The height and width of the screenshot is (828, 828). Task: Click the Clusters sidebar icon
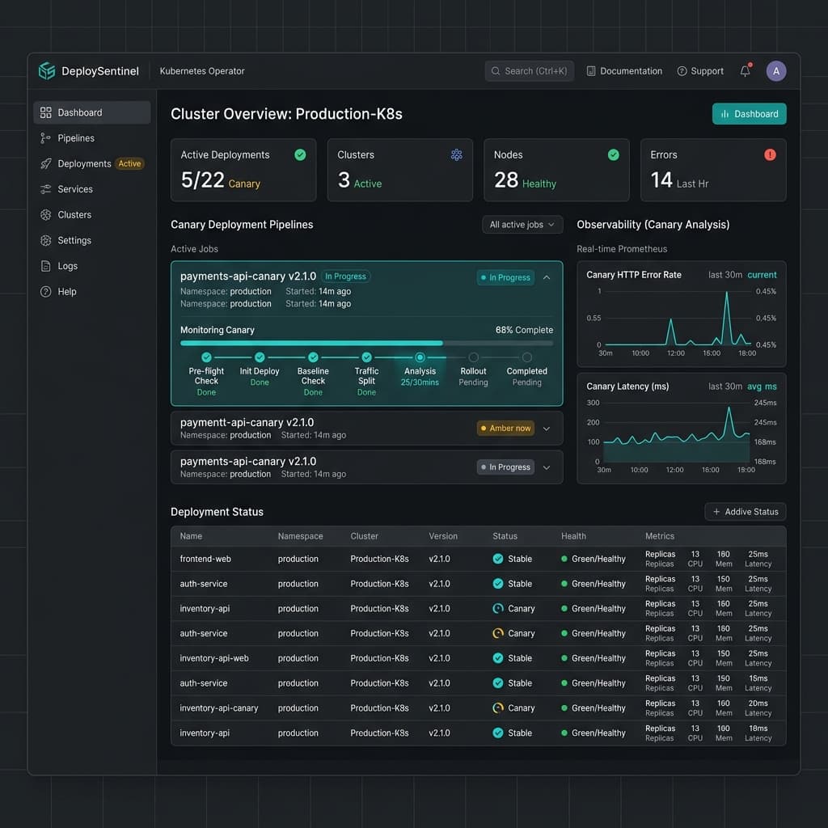click(x=46, y=215)
